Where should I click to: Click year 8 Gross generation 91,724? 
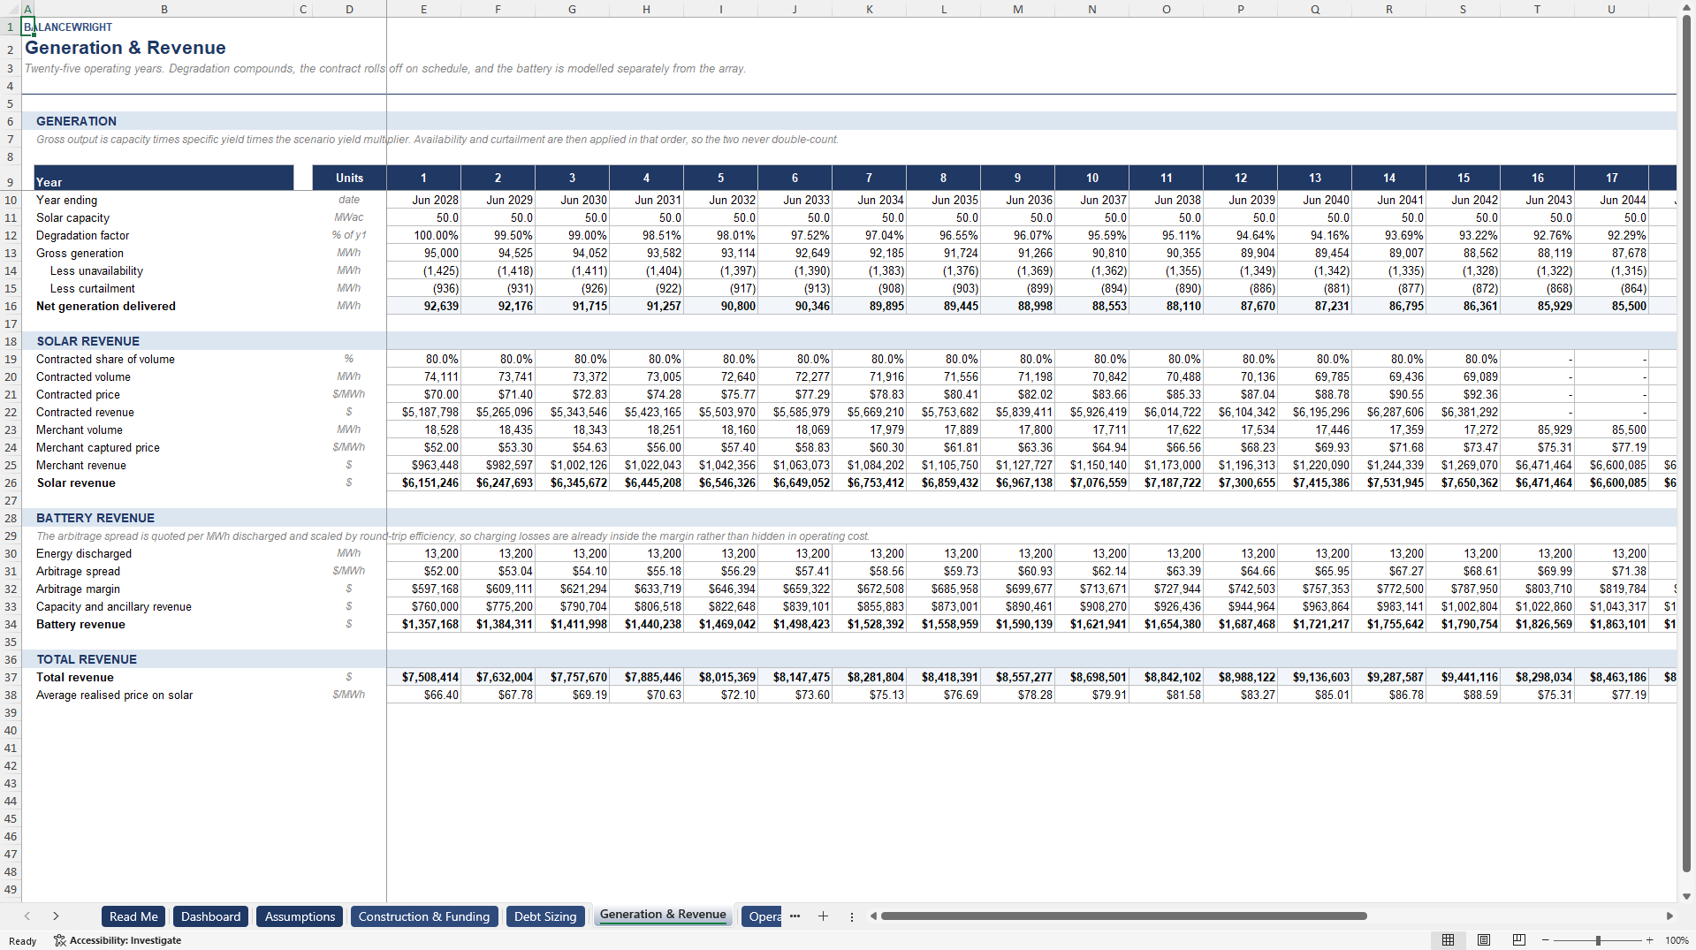click(x=943, y=254)
